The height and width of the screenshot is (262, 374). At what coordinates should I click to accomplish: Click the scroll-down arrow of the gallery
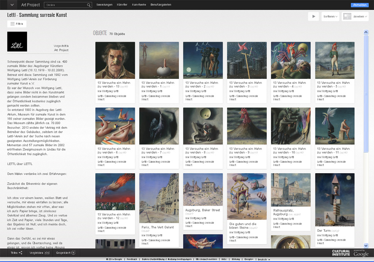coord(366,245)
